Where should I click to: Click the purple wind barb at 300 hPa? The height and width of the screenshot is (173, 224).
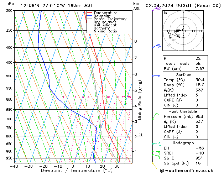click(x=155, y=9)
